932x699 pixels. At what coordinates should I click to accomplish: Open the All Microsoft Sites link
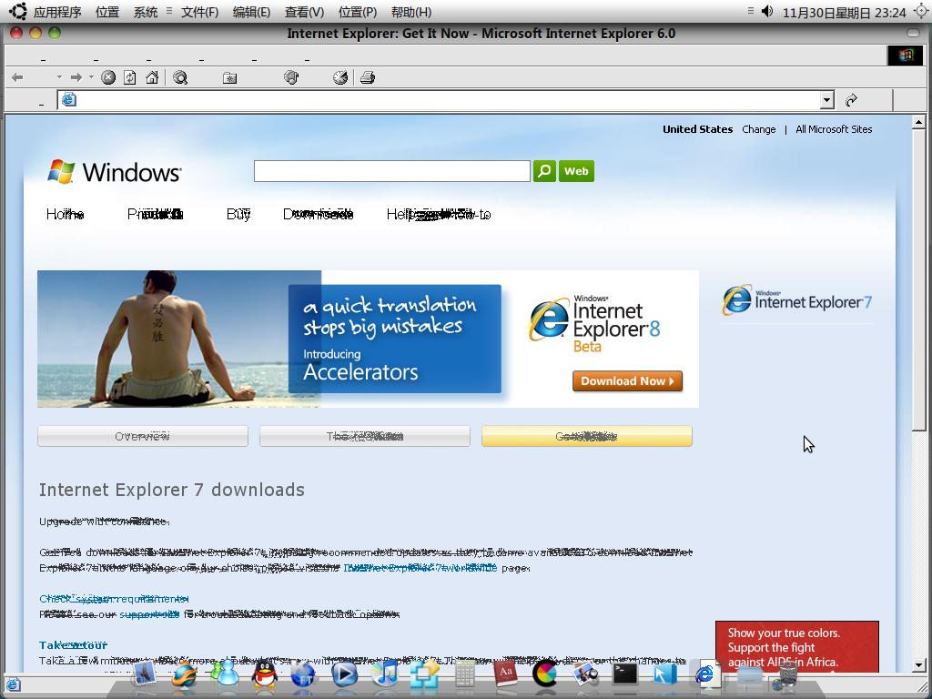click(x=834, y=129)
